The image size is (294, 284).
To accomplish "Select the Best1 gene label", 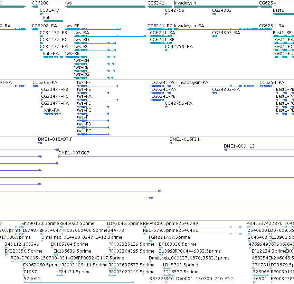I will (278, 10).
